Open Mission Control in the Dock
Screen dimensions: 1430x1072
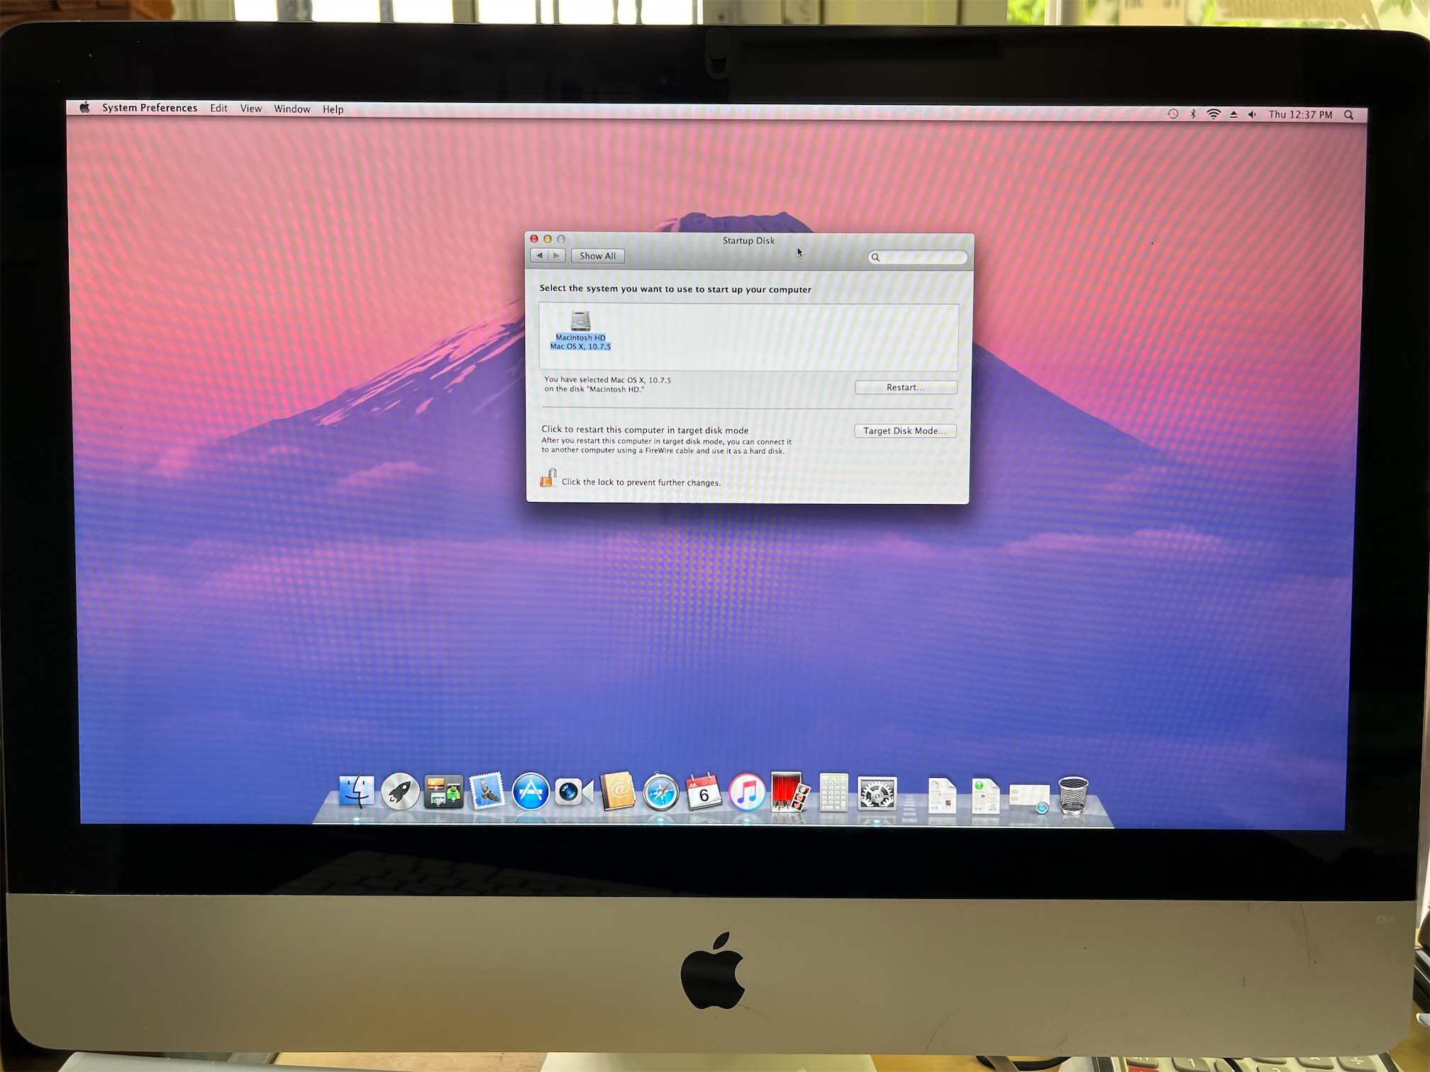coord(443,791)
